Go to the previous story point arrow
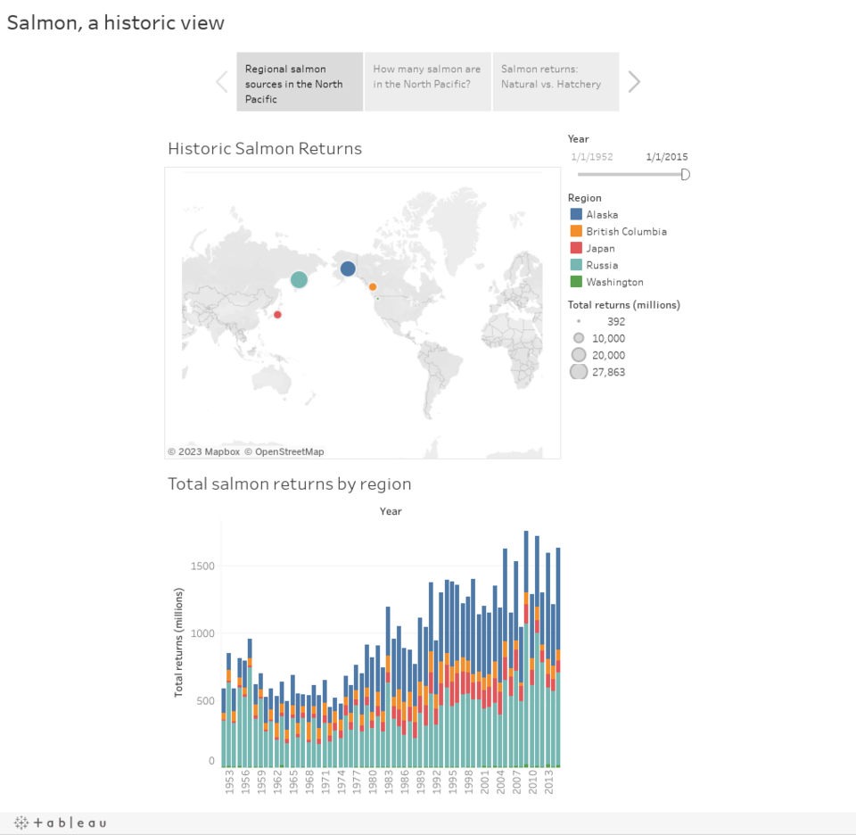 pyautogui.click(x=222, y=82)
